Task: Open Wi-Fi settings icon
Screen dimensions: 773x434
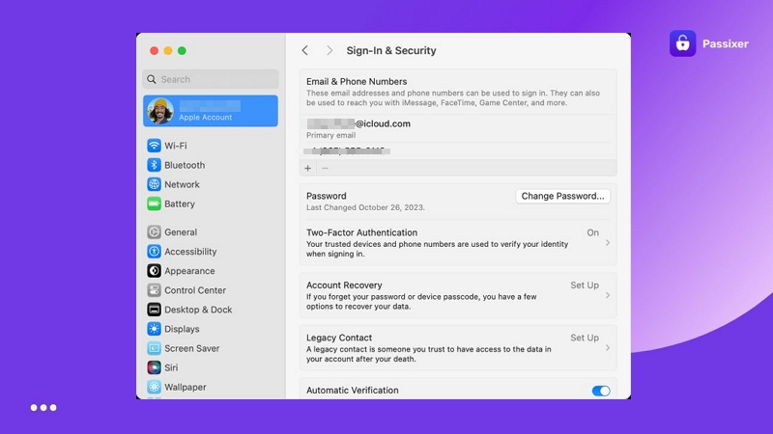Action: pos(154,146)
